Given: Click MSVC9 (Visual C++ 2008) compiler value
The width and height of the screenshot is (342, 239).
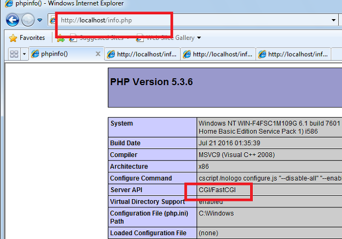Looking at the screenshot, I should (236, 155).
